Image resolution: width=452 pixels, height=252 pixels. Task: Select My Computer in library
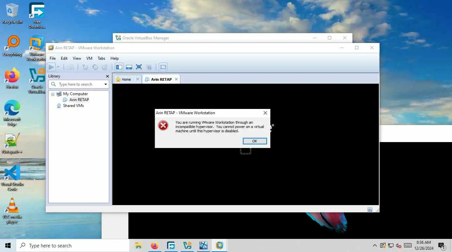pyautogui.click(x=75, y=94)
